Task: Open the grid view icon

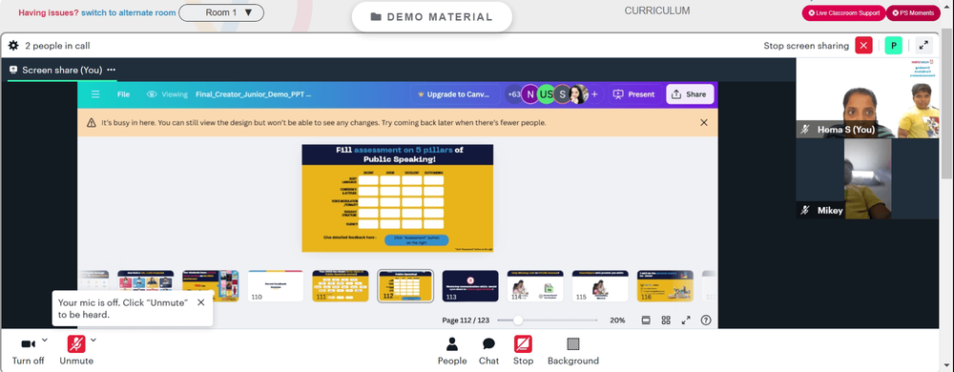Action: pos(666,320)
